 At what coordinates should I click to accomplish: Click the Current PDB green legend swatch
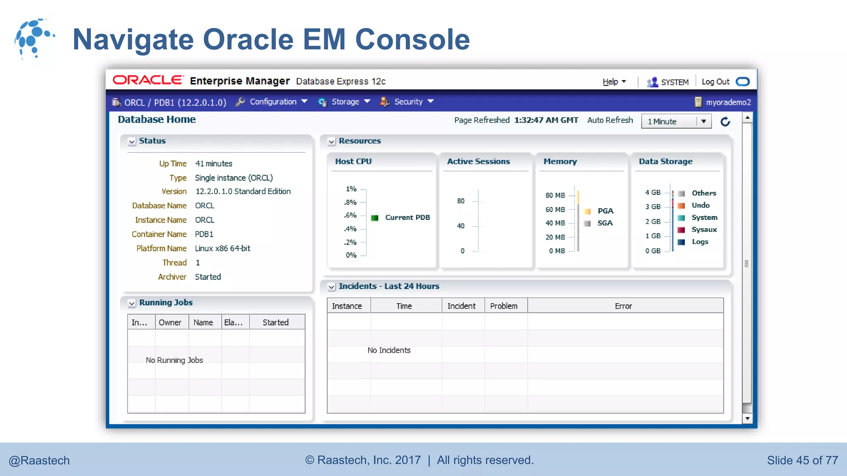click(x=375, y=218)
